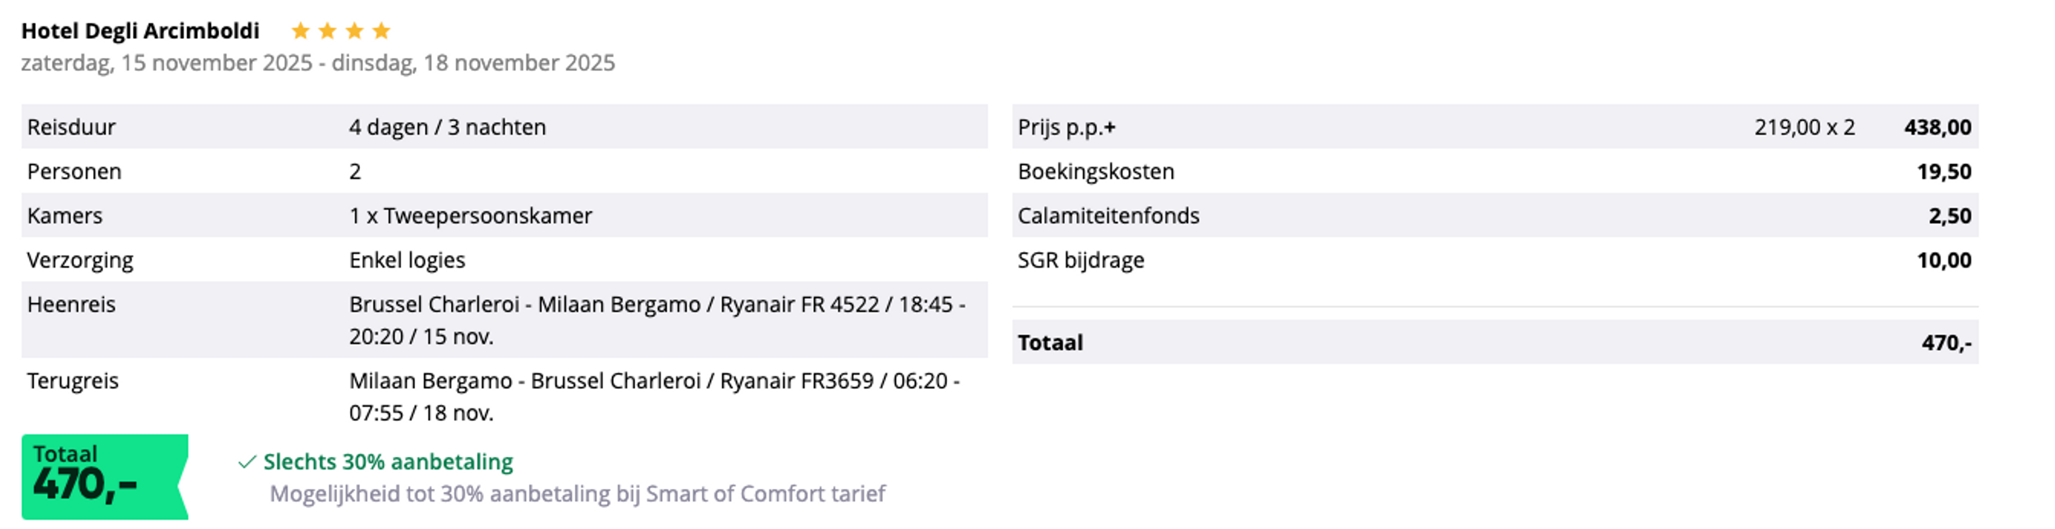Screen dimensions: 2055x529
Task: Click the 4 dagen / 3 nachten value
Action: tap(447, 128)
